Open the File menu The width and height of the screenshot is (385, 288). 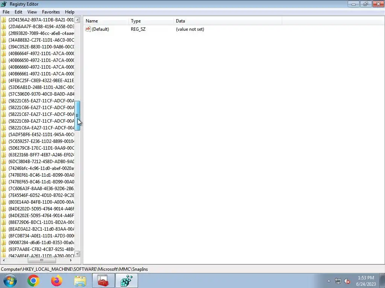[x=6, y=12]
